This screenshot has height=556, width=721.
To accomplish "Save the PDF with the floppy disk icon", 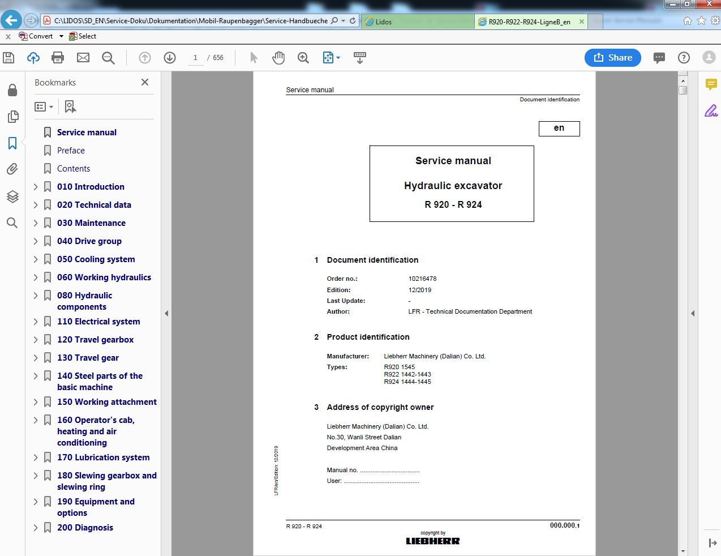I will click(x=8, y=58).
